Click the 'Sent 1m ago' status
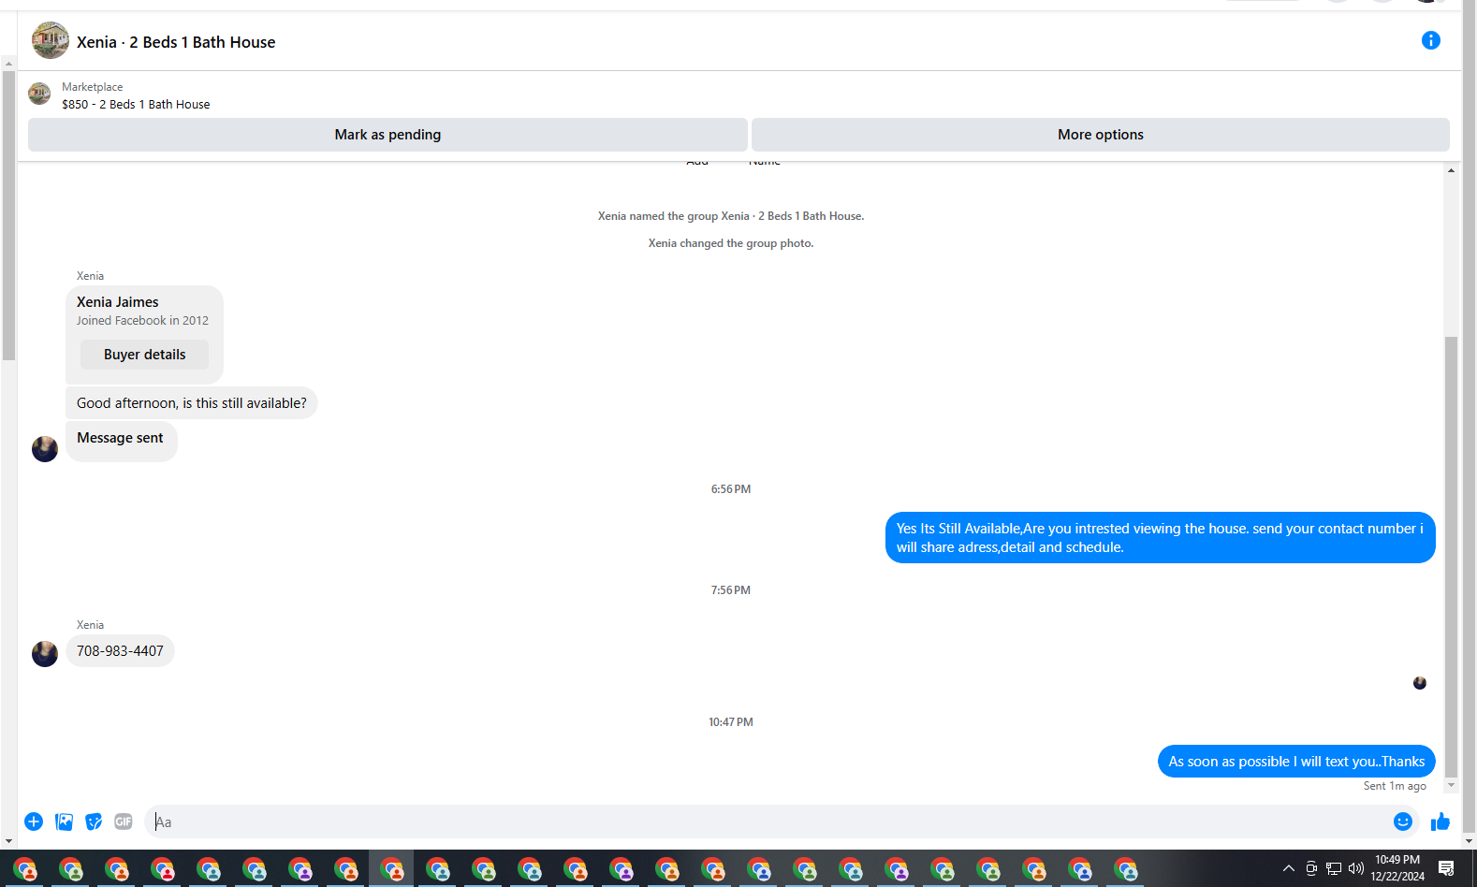Viewport: 1477px width, 887px height. 1395,786
